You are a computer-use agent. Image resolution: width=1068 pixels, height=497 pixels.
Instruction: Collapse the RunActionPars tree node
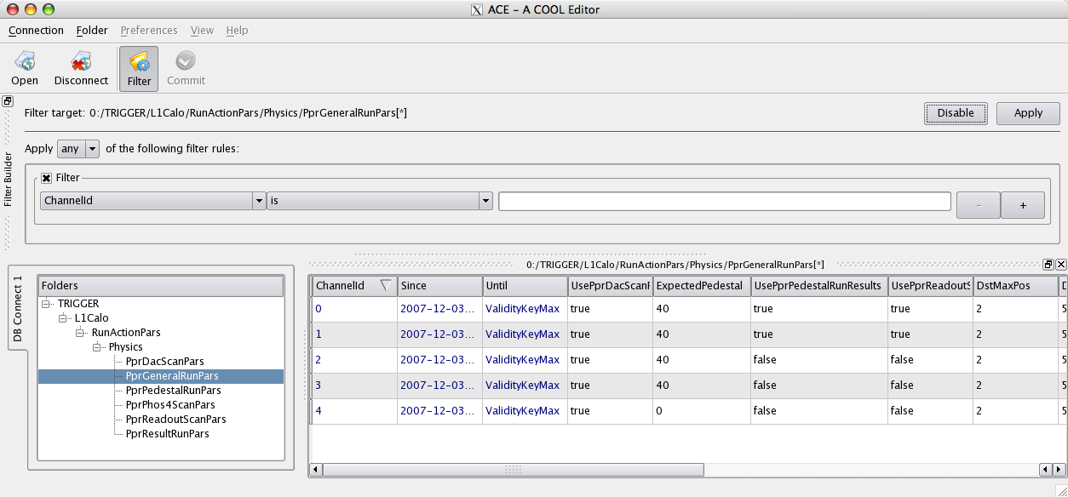tap(80, 333)
